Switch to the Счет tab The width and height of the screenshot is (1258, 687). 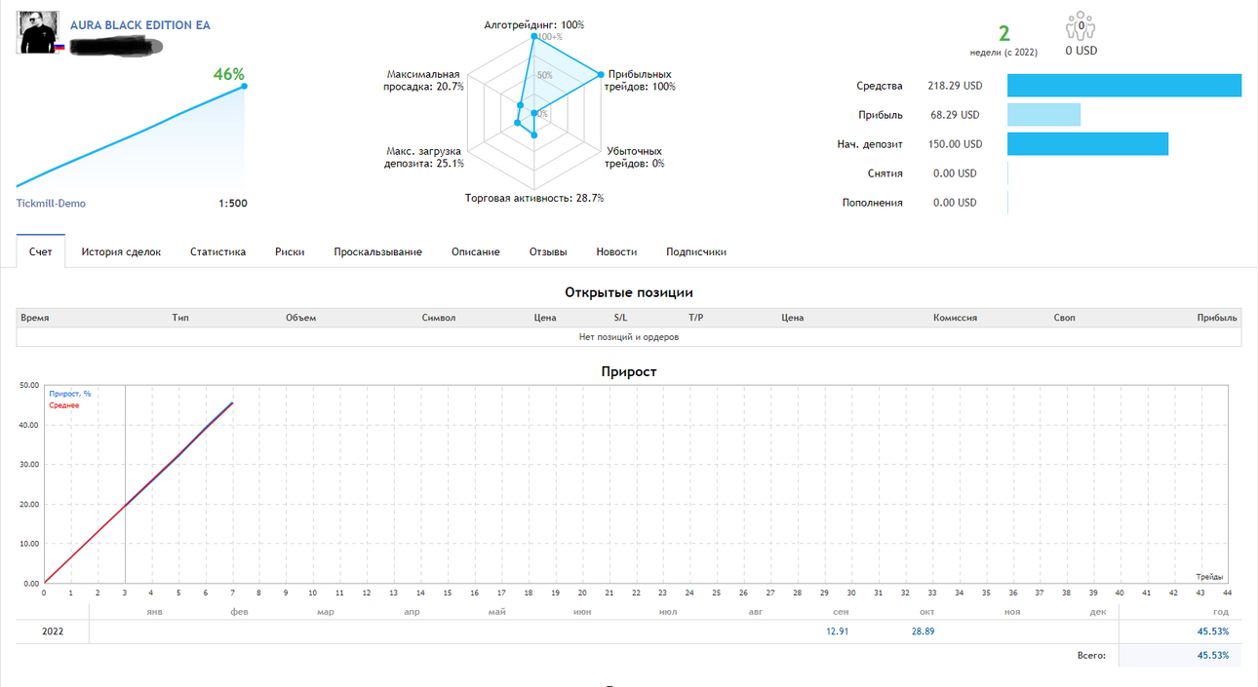pyautogui.click(x=41, y=251)
